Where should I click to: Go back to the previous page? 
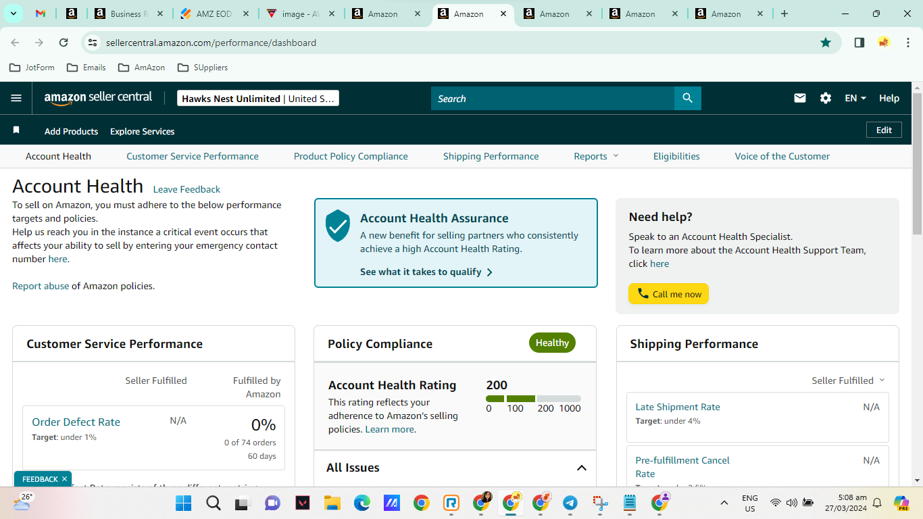15,43
